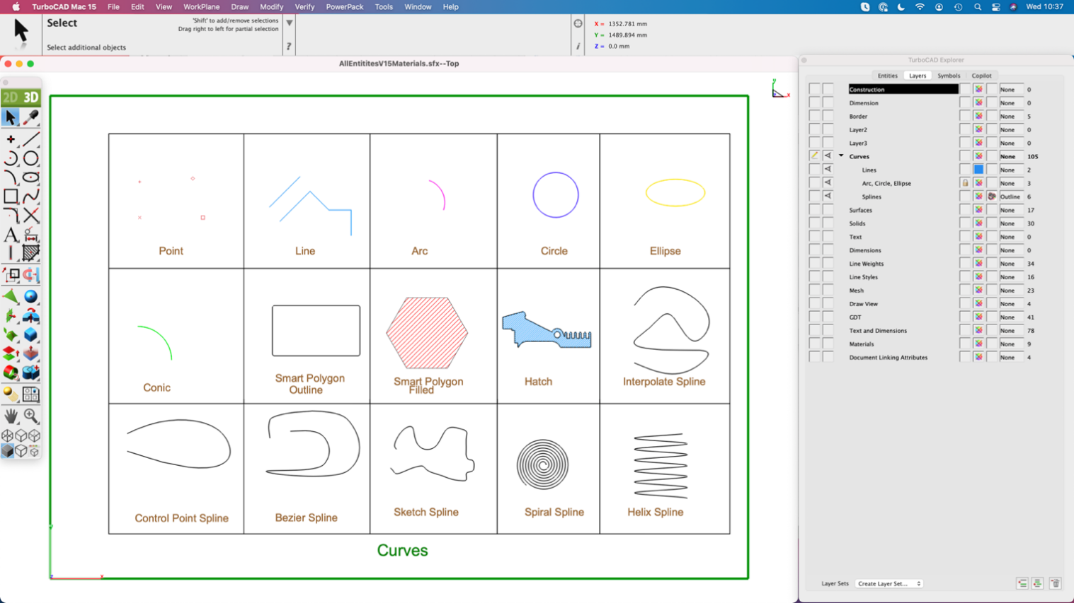The width and height of the screenshot is (1074, 603).
Task: Click the prompt help question mark
Action: tap(289, 47)
